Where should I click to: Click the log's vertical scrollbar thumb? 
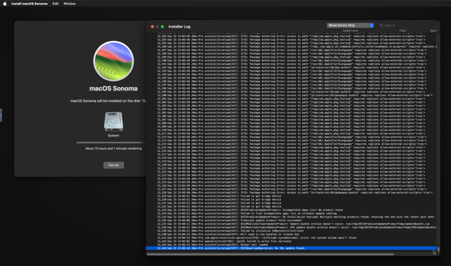(438, 249)
